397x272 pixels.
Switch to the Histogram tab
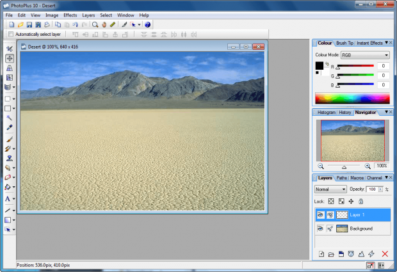(x=326, y=113)
